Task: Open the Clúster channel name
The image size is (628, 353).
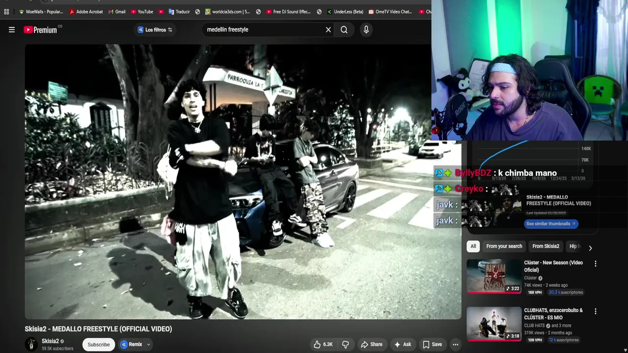Action: [x=530, y=278]
